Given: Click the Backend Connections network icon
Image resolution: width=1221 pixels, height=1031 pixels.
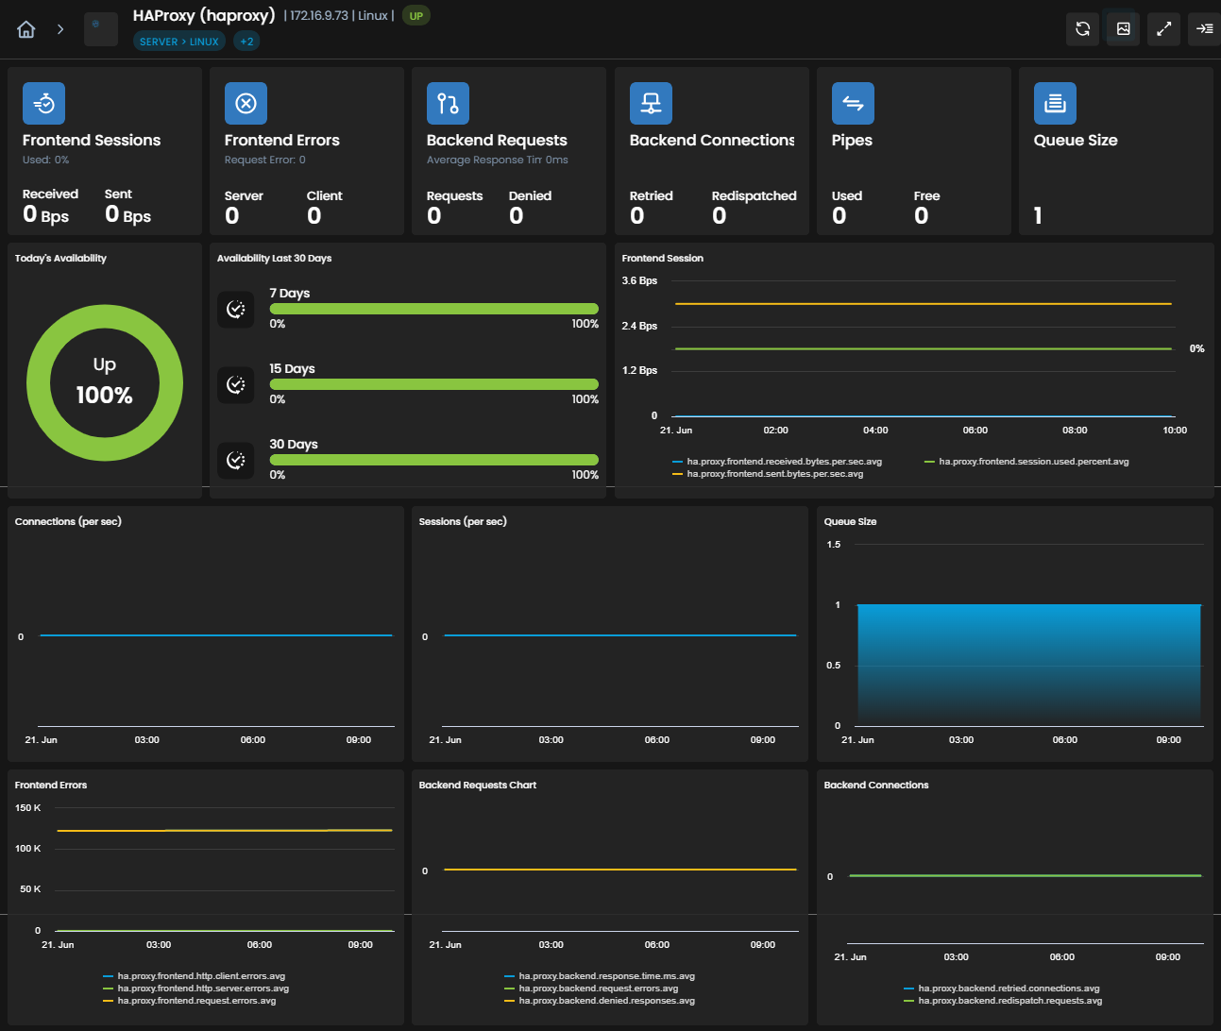Looking at the screenshot, I should (x=651, y=103).
